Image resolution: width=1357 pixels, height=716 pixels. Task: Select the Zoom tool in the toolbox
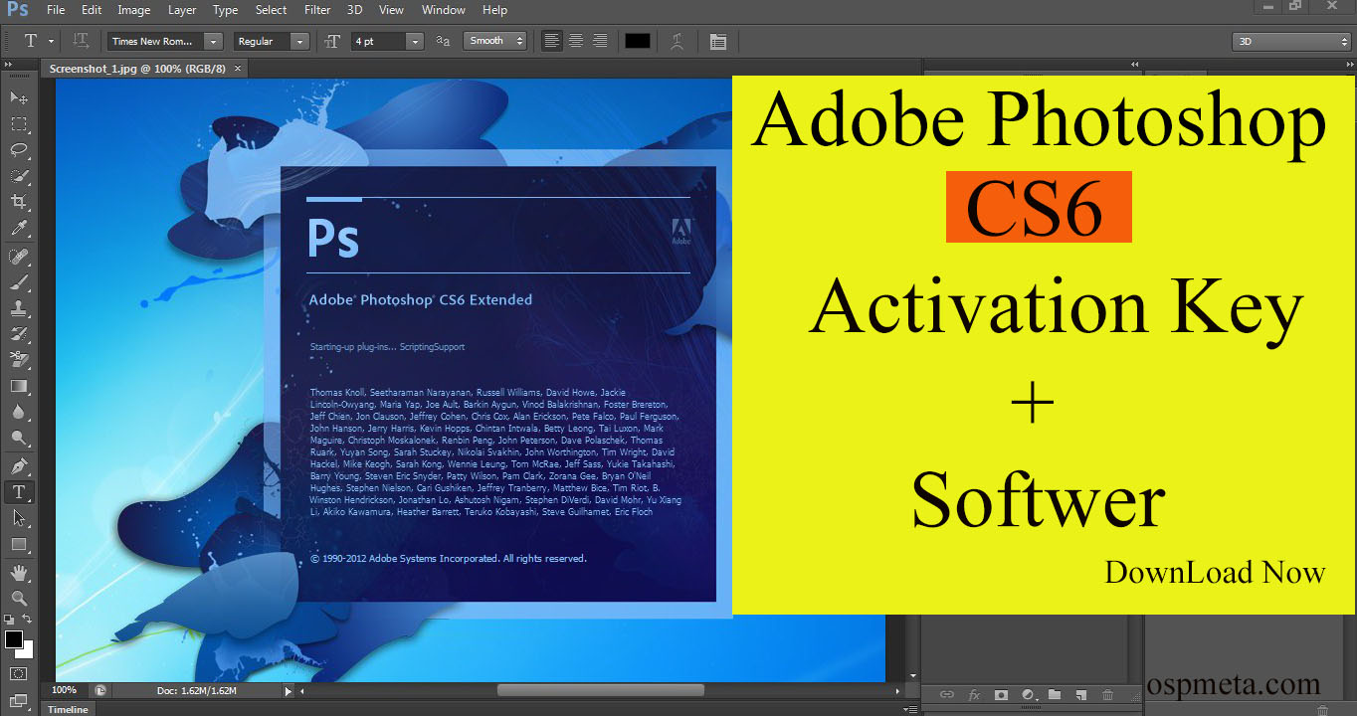coord(18,598)
